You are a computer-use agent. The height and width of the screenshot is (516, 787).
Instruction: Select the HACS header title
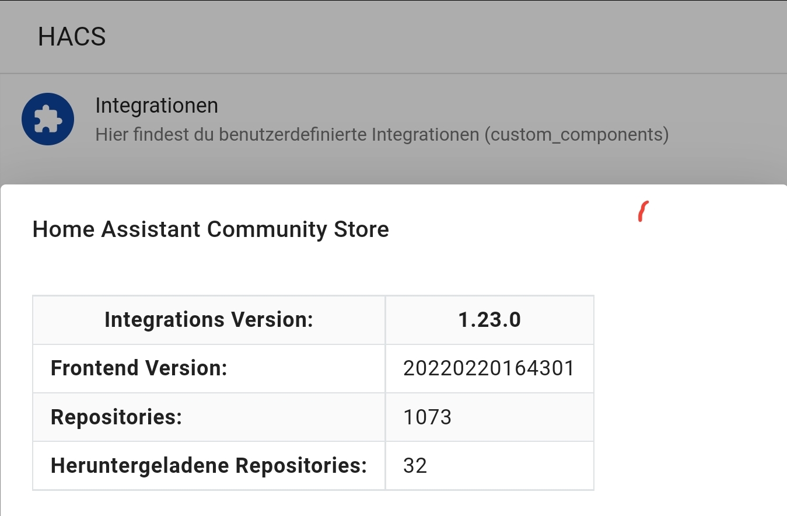[x=72, y=37]
